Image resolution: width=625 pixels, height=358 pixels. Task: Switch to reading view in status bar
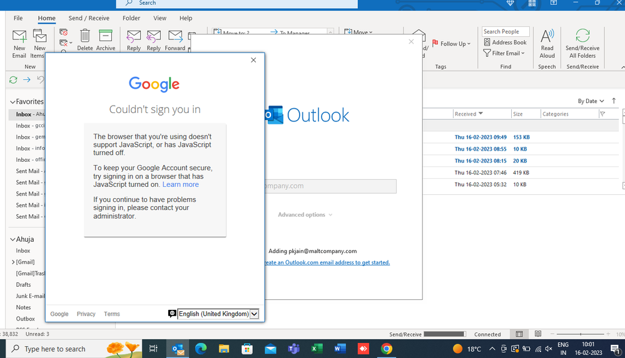click(537, 334)
